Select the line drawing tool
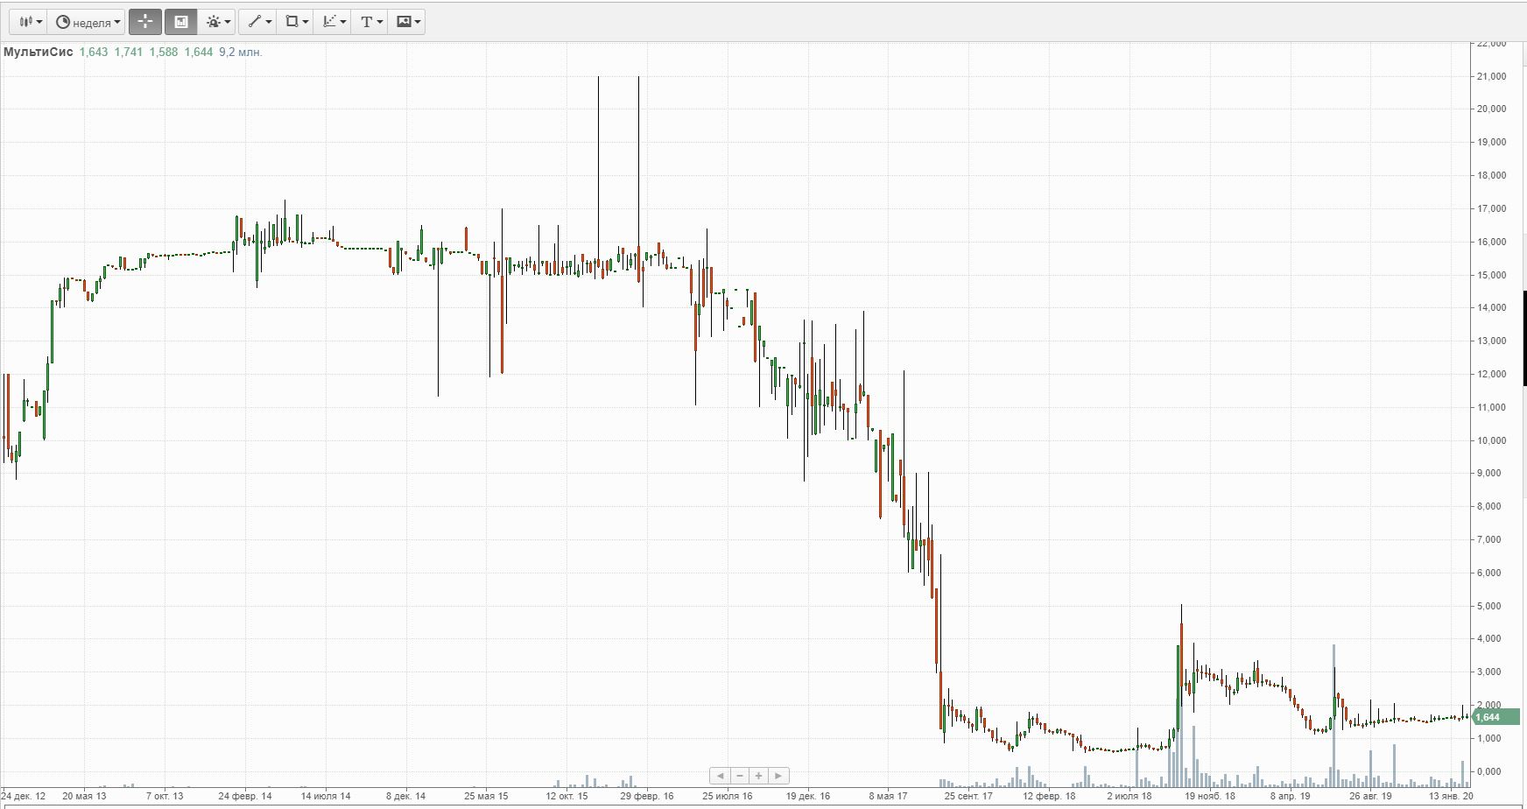Viewport: 1527px width, 809px height. click(259, 22)
